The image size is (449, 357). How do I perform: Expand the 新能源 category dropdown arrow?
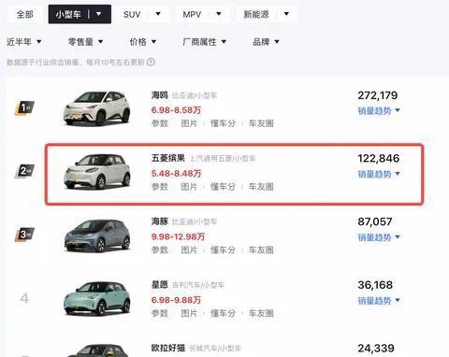(286, 14)
